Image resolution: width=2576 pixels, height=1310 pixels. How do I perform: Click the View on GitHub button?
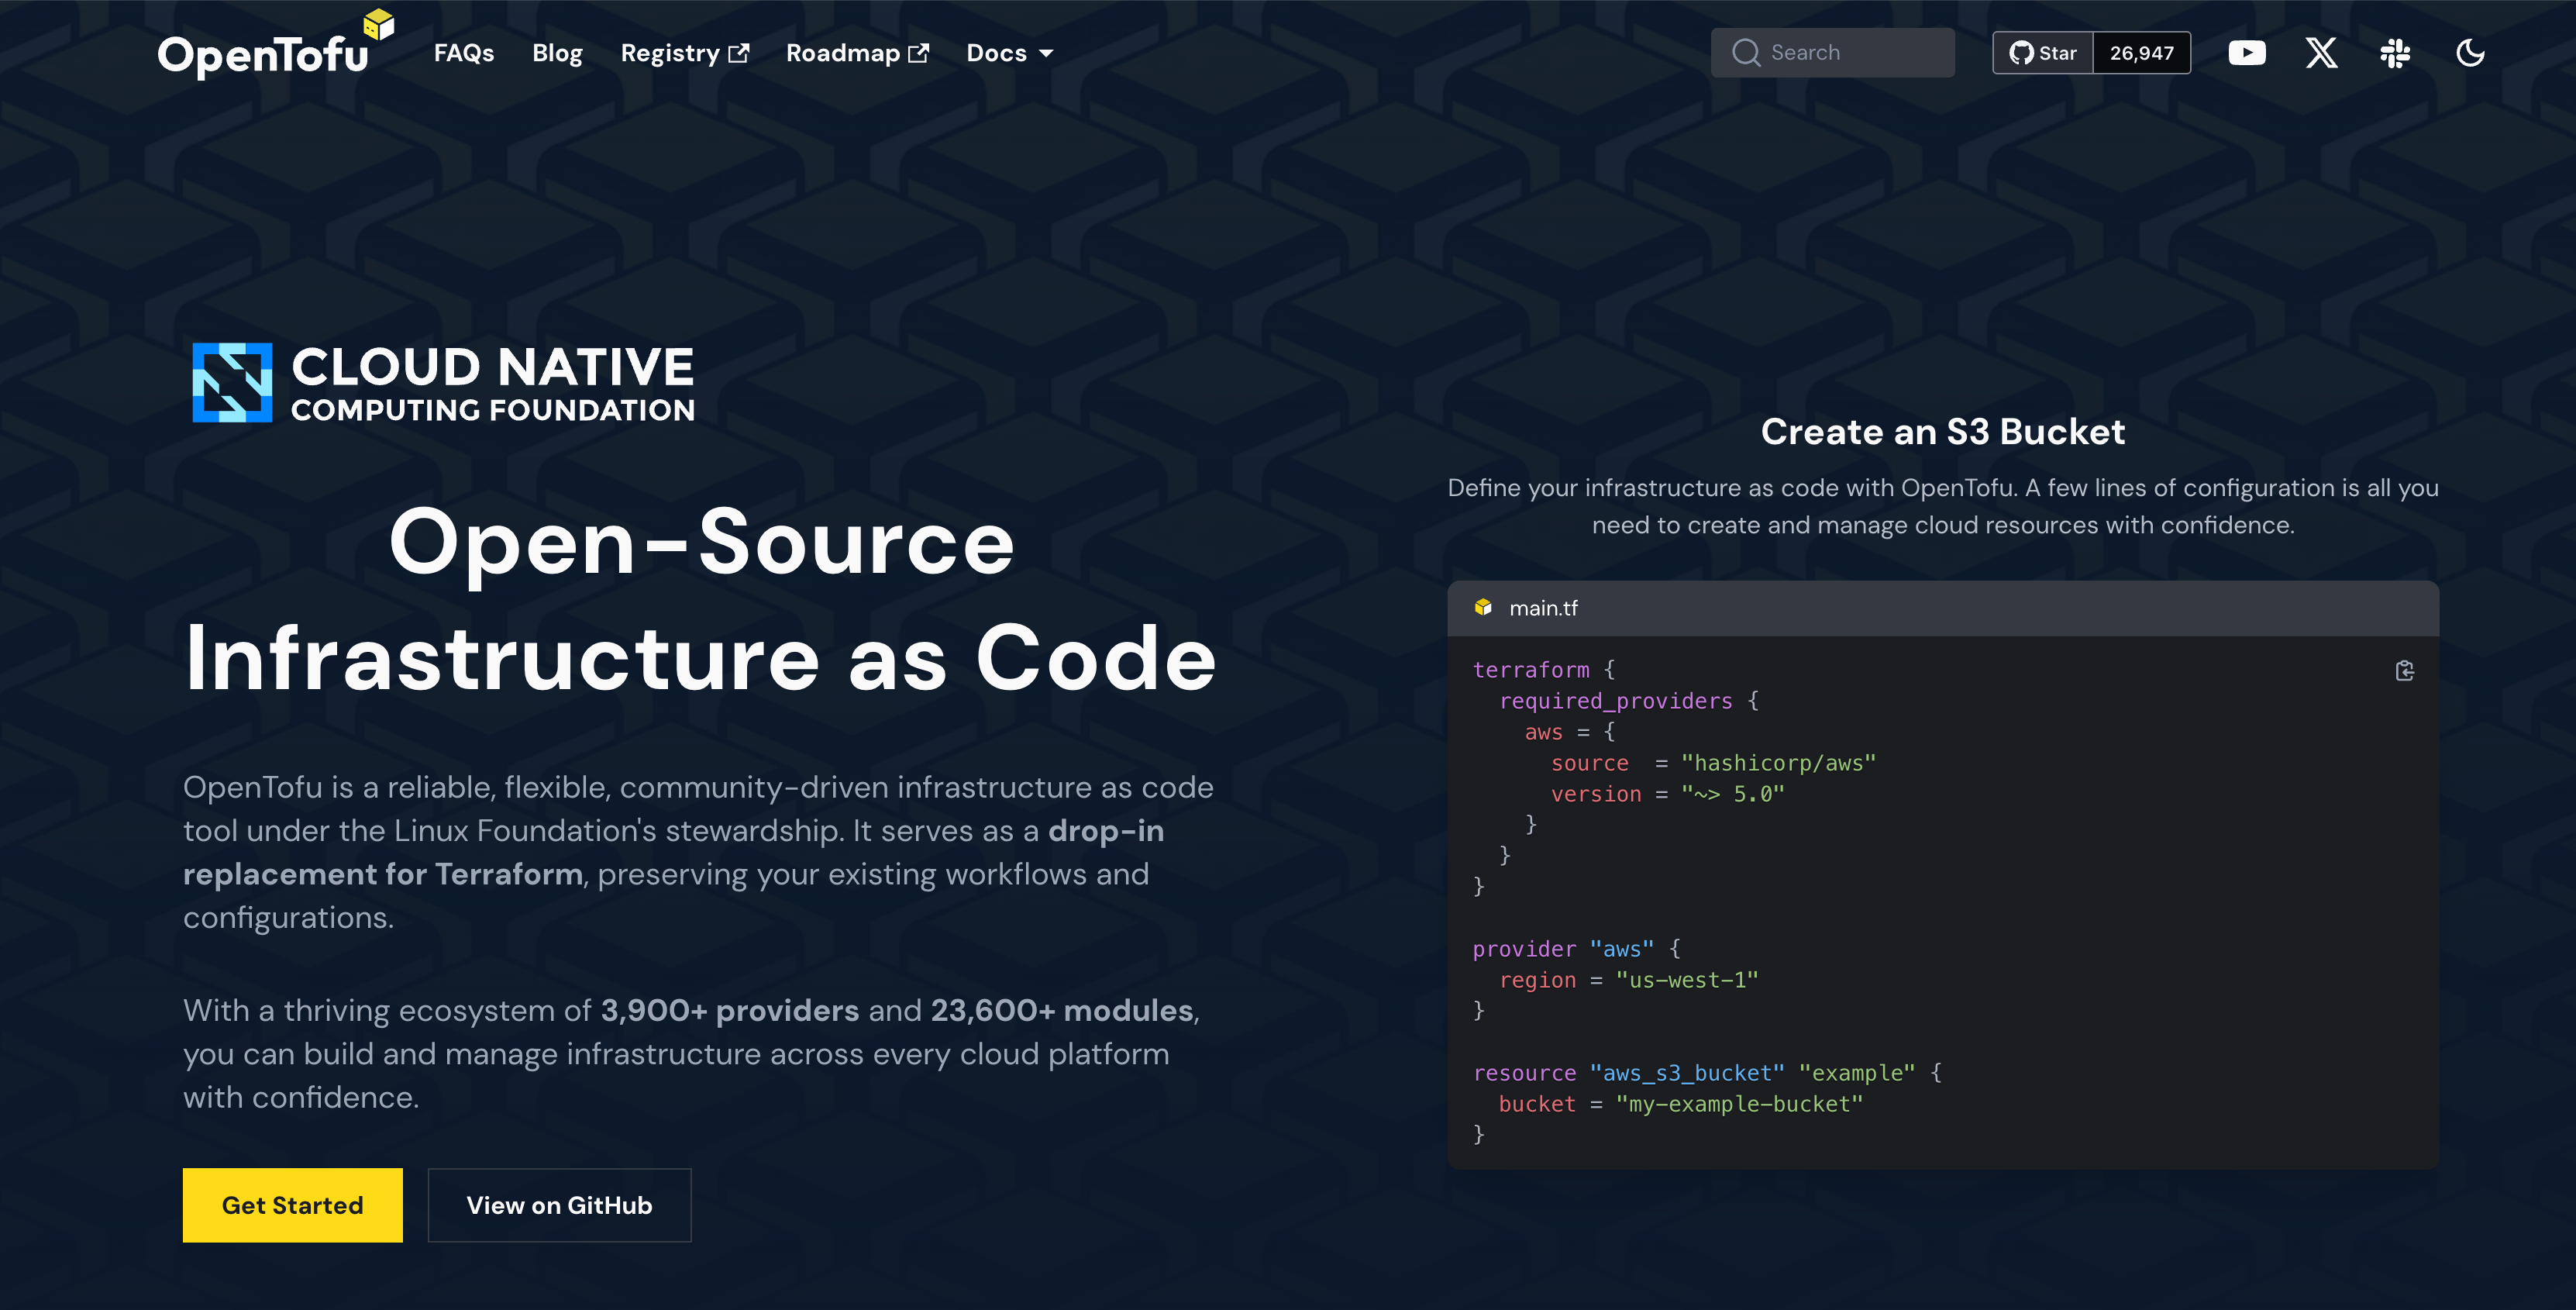click(x=559, y=1205)
